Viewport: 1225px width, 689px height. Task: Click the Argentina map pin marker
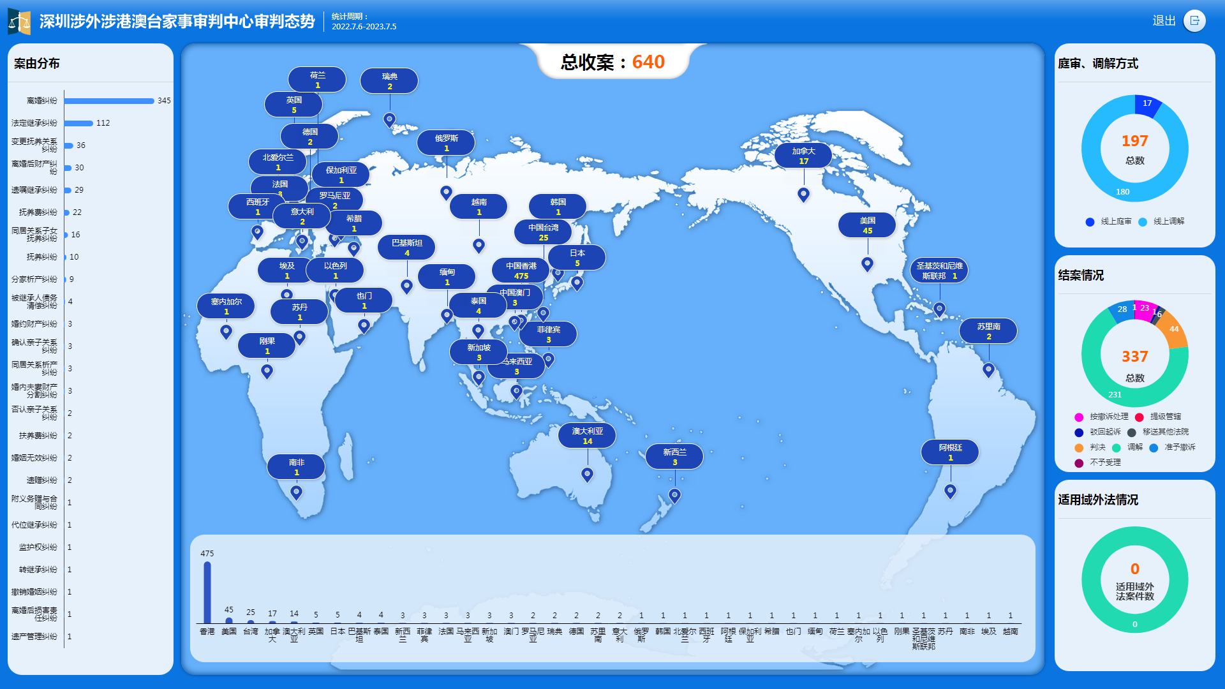point(950,491)
